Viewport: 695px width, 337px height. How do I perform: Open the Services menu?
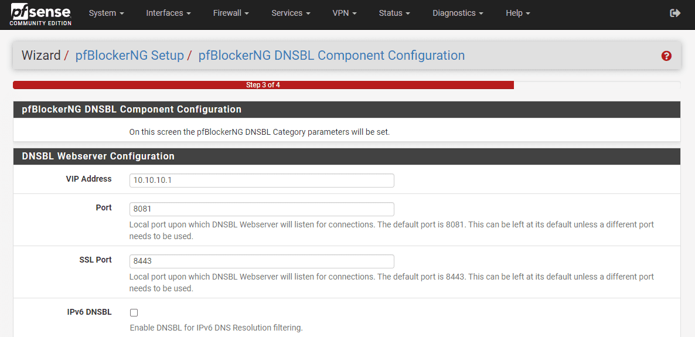(291, 13)
